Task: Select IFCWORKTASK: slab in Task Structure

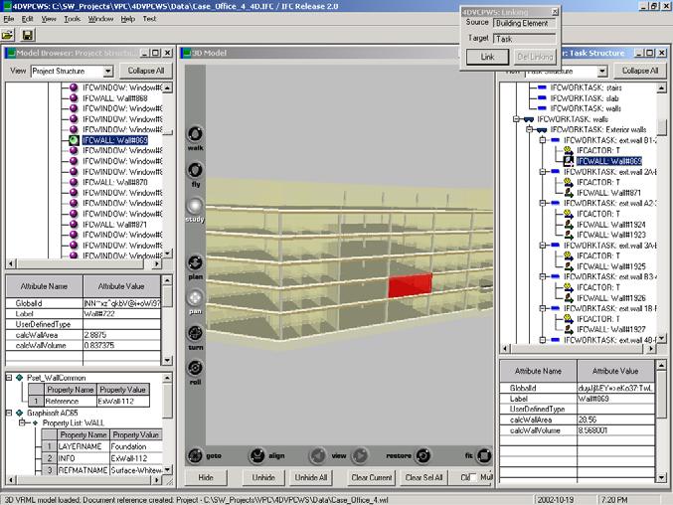Action: pyautogui.click(x=585, y=97)
